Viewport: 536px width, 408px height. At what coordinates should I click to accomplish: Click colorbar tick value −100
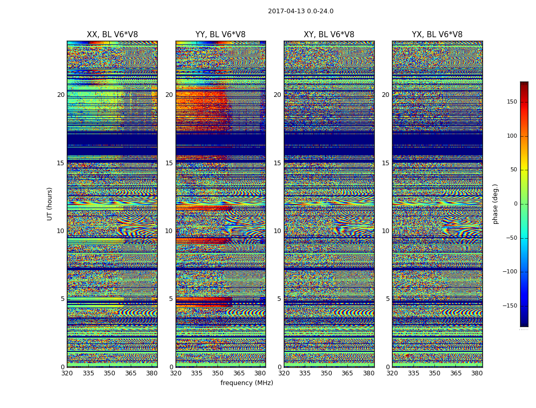tap(509, 271)
